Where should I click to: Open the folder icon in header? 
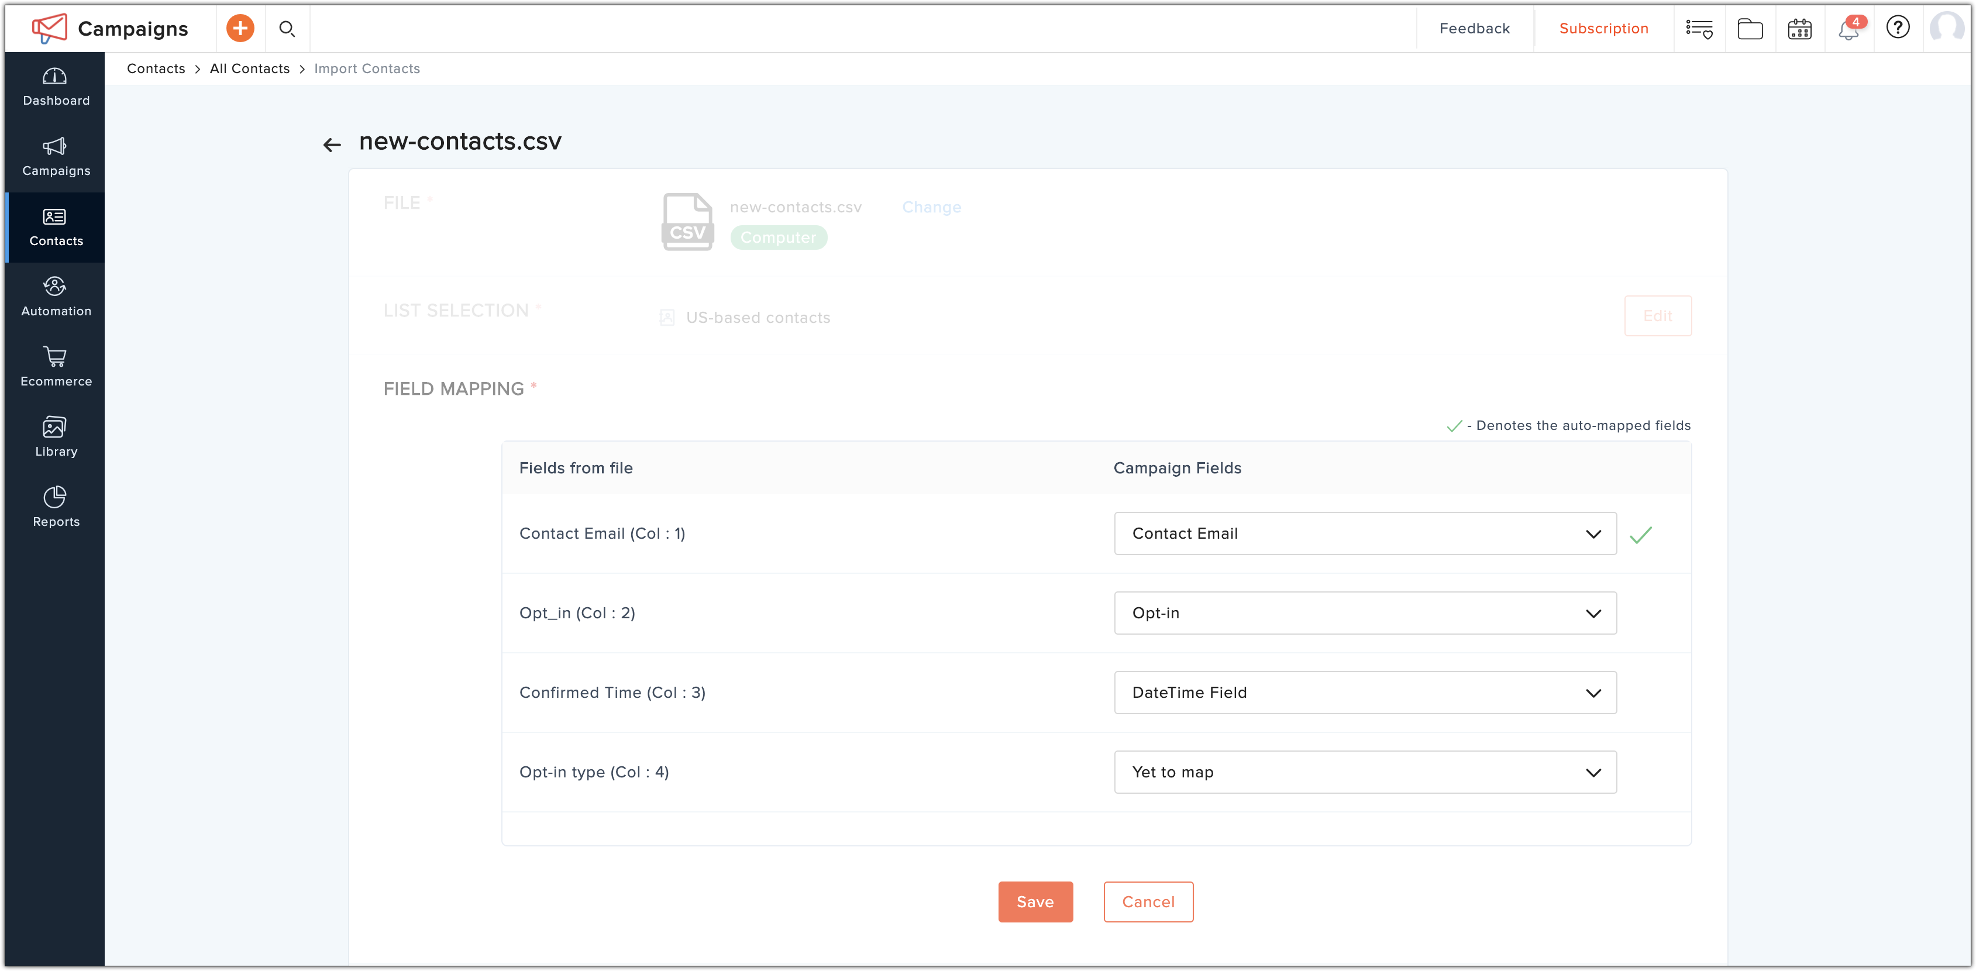pos(1750,30)
